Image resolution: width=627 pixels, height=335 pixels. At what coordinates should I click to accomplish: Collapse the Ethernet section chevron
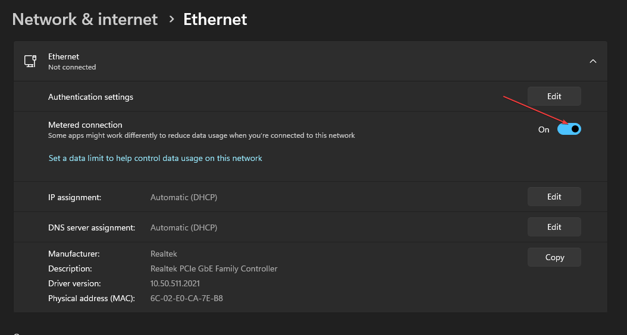click(592, 61)
